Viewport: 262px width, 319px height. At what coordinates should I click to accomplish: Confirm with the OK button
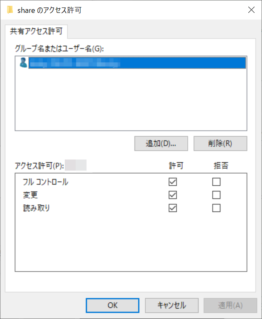(113, 305)
